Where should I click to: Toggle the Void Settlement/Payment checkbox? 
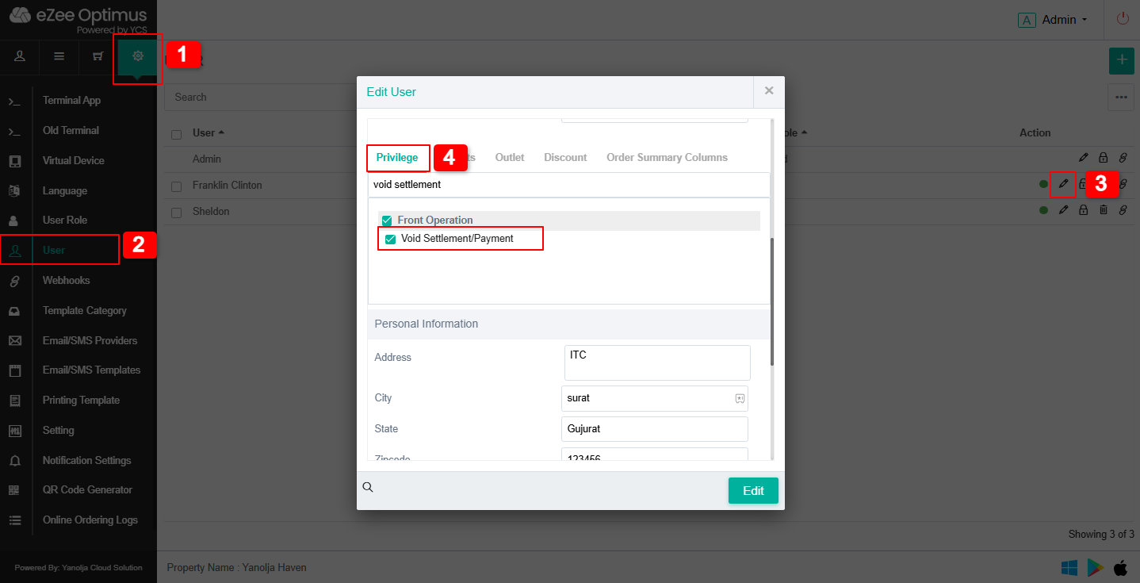click(x=390, y=239)
